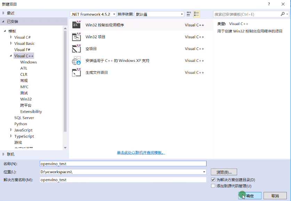
Task: Switch to small icons view
Action: point(189,14)
